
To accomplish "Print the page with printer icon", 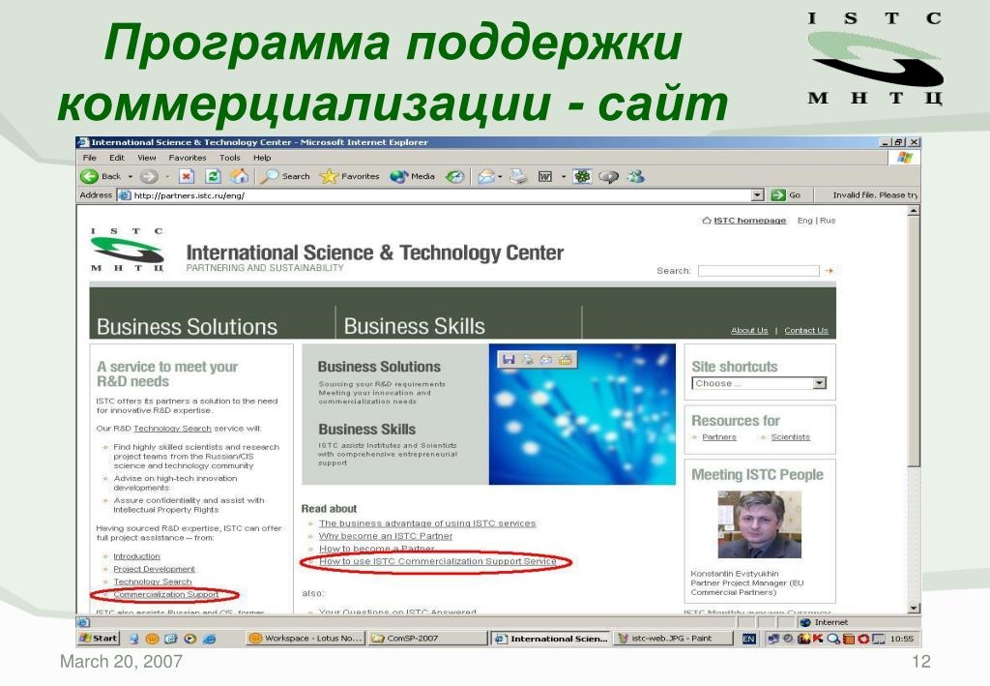I will [x=518, y=176].
